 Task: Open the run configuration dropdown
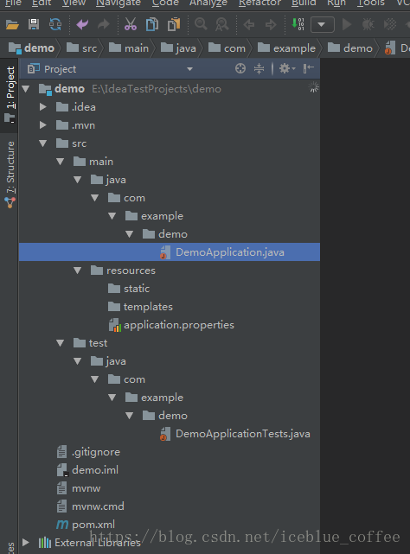pos(323,25)
